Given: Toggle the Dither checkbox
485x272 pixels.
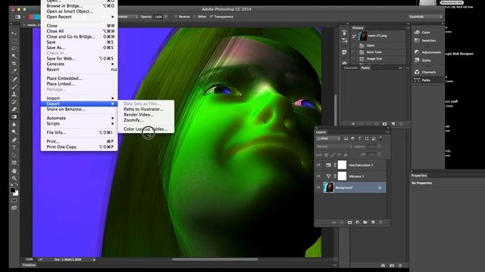Looking at the screenshot, I should click(x=195, y=17).
